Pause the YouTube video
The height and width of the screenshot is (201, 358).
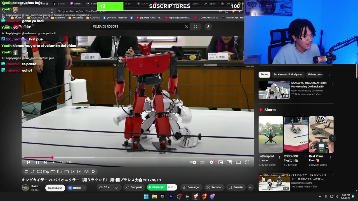coord(37,162)
